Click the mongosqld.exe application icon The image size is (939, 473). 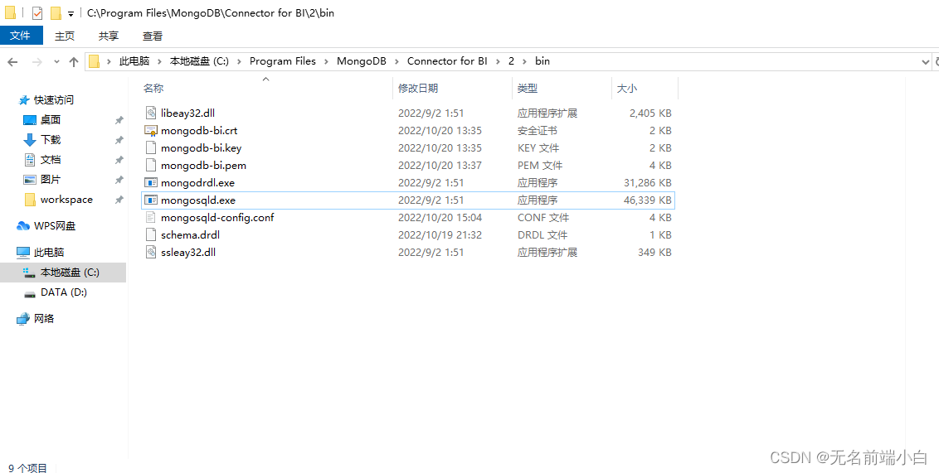tap(151, 200)
